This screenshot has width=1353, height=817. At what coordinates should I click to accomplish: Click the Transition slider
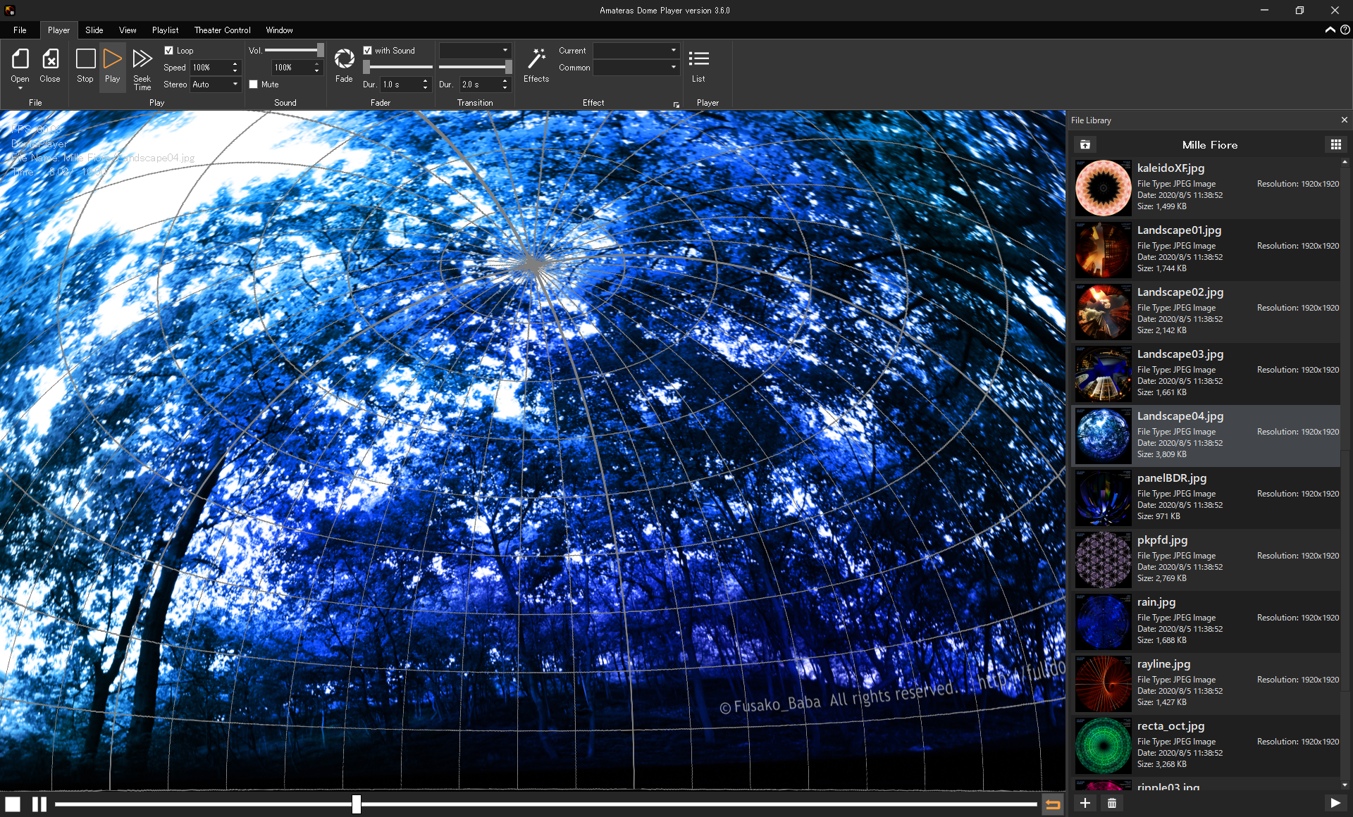(x=475, y=67)
